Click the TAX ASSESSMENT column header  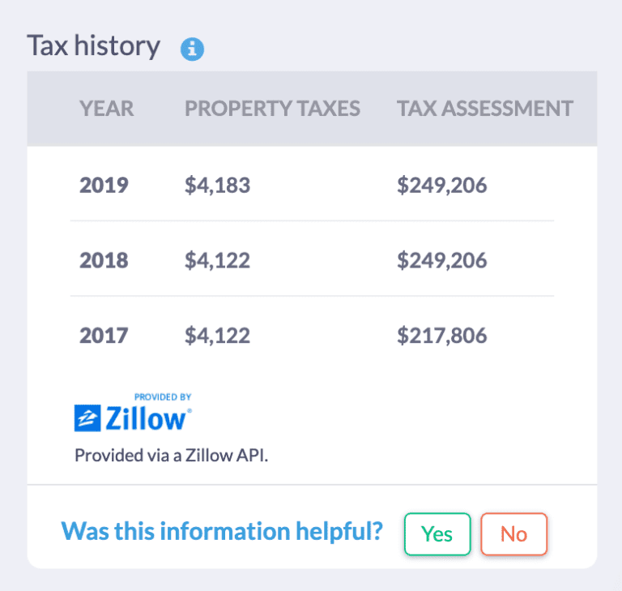484,109
